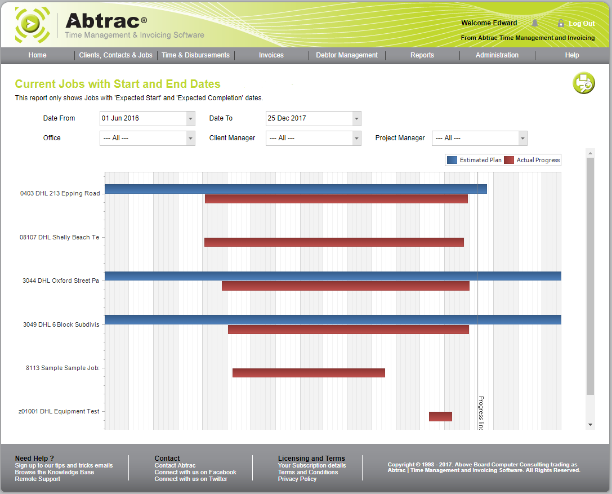Open the Time & Disbursements menu
The image size is (612, 494).
[195, 55]
